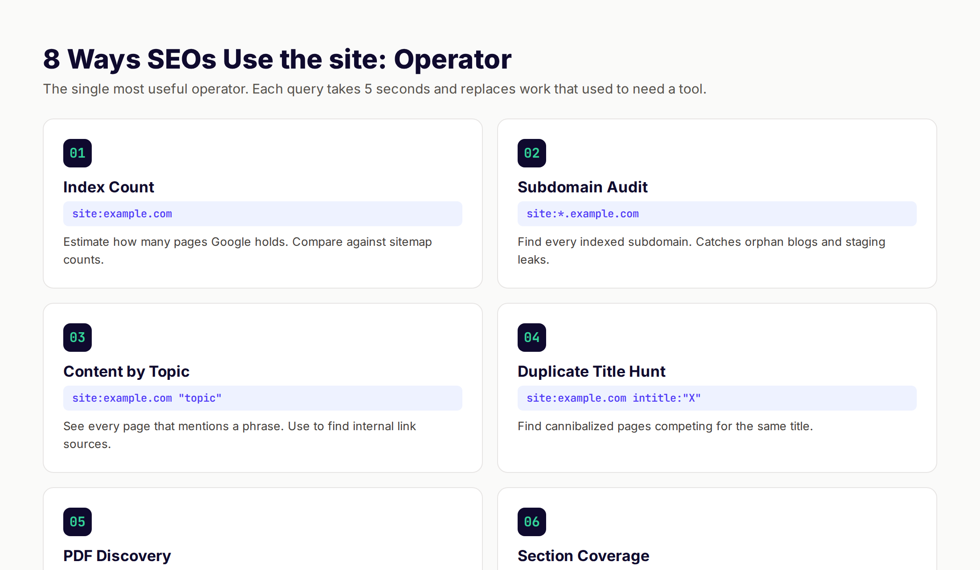This screenshot has height=570, width=980.
Task: Select the Section Coverage heading
Action: click(584, 556)
